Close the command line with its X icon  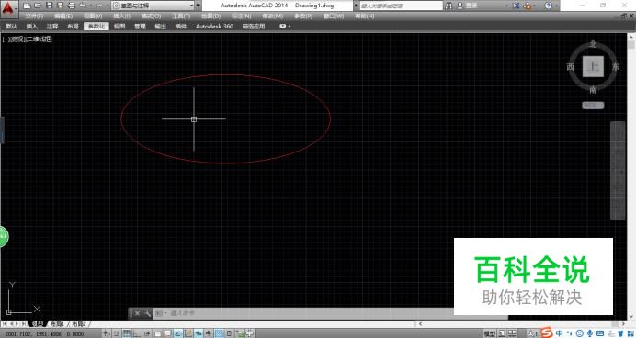pyautogui.click(x=138, y=313)
